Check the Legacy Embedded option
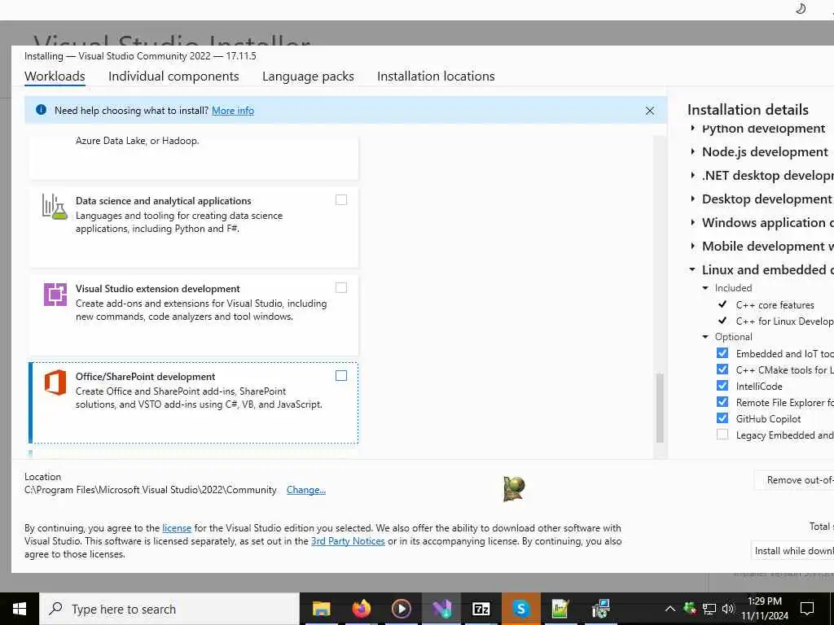834x625 pixels. click(x=722, y=435)
